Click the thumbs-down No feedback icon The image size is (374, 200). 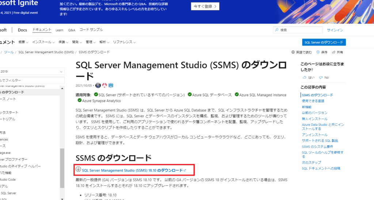click(321, 78)
